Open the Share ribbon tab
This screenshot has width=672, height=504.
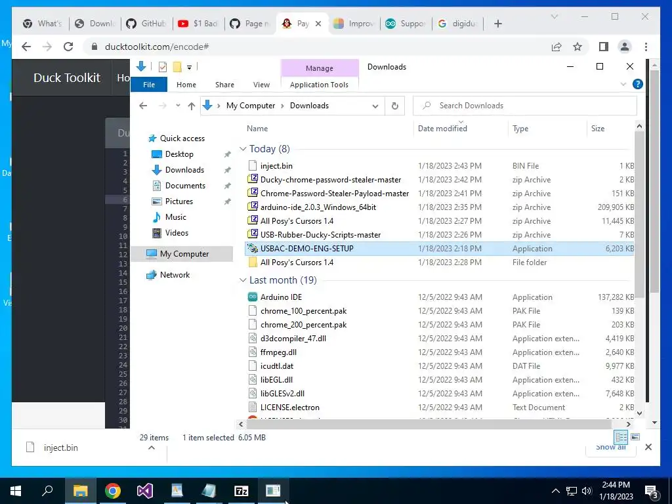(x=224, y=85)
